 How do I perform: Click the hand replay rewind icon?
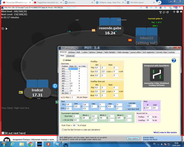tap(3, 29)
